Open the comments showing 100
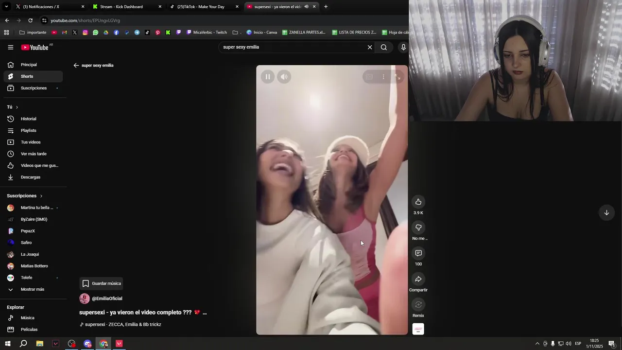 (418, 253)
